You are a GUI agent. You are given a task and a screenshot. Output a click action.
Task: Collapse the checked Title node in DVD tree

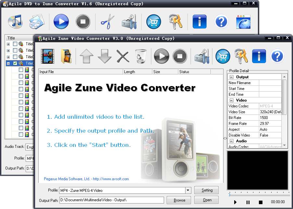click(8, 63)
